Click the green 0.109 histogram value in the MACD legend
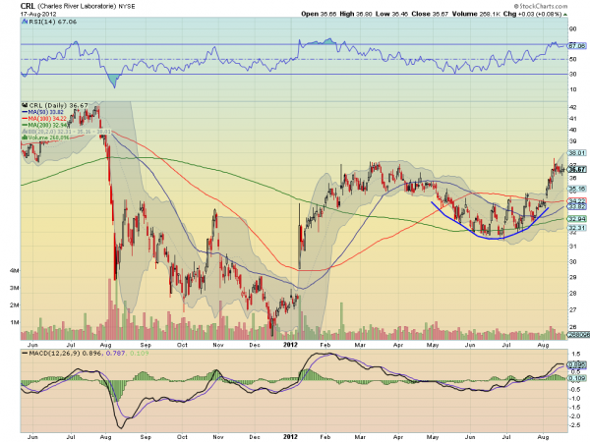The width and height of the screenshot is (590, 442). 140,354
